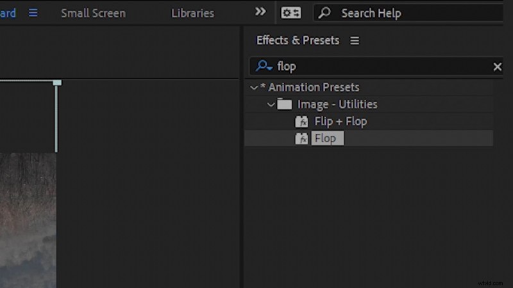Select the Flip + Flop preset name
The height and width of the screenshot is (288, 513).
click(341, 122)
